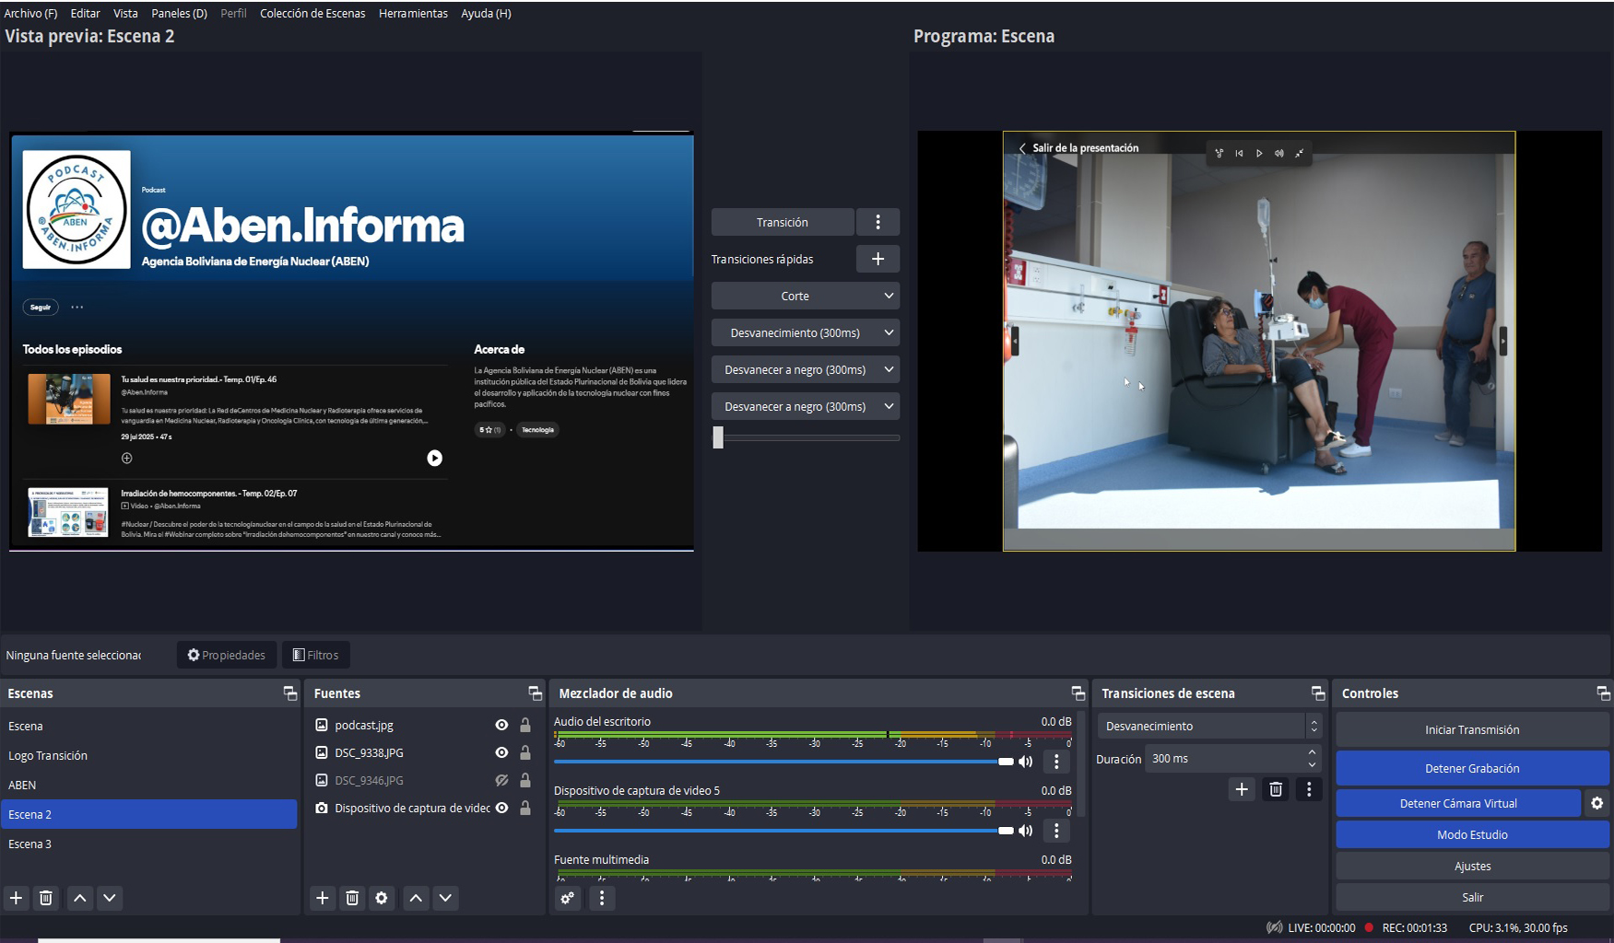Screen dimensions: 1614x943
Task: Open the Herramientas menu
Action: coord(413,13)
